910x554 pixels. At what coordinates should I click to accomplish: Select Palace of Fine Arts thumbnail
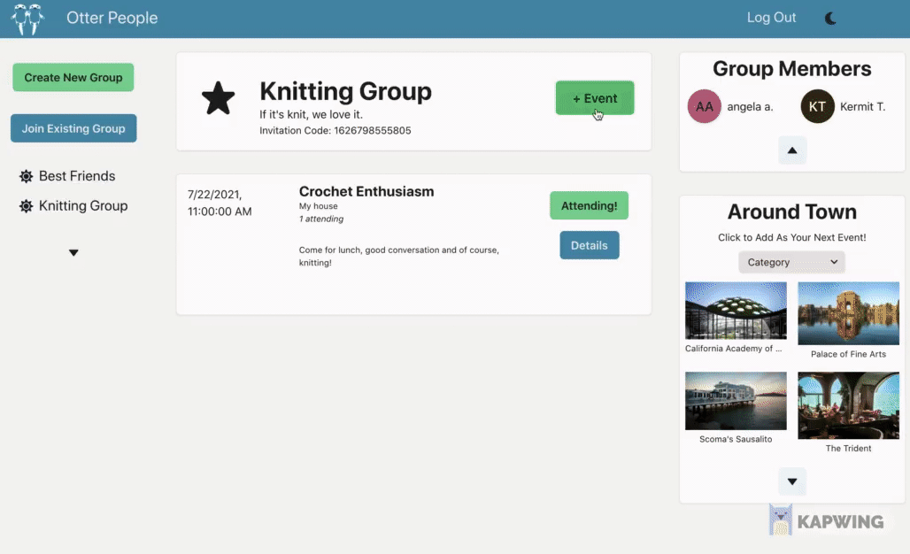tap(849, 313)
